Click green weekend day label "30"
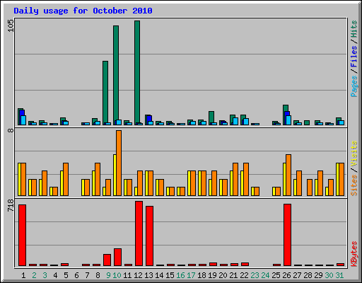The height and width of the screenshot is (283, 362). tap(329, 275)
